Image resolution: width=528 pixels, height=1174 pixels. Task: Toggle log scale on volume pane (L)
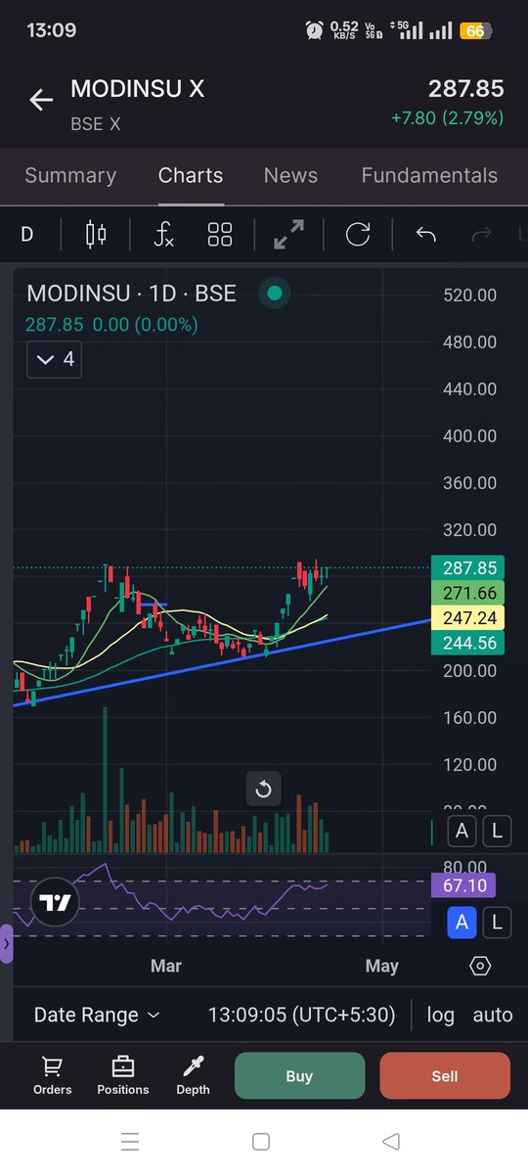coord(497,832)
